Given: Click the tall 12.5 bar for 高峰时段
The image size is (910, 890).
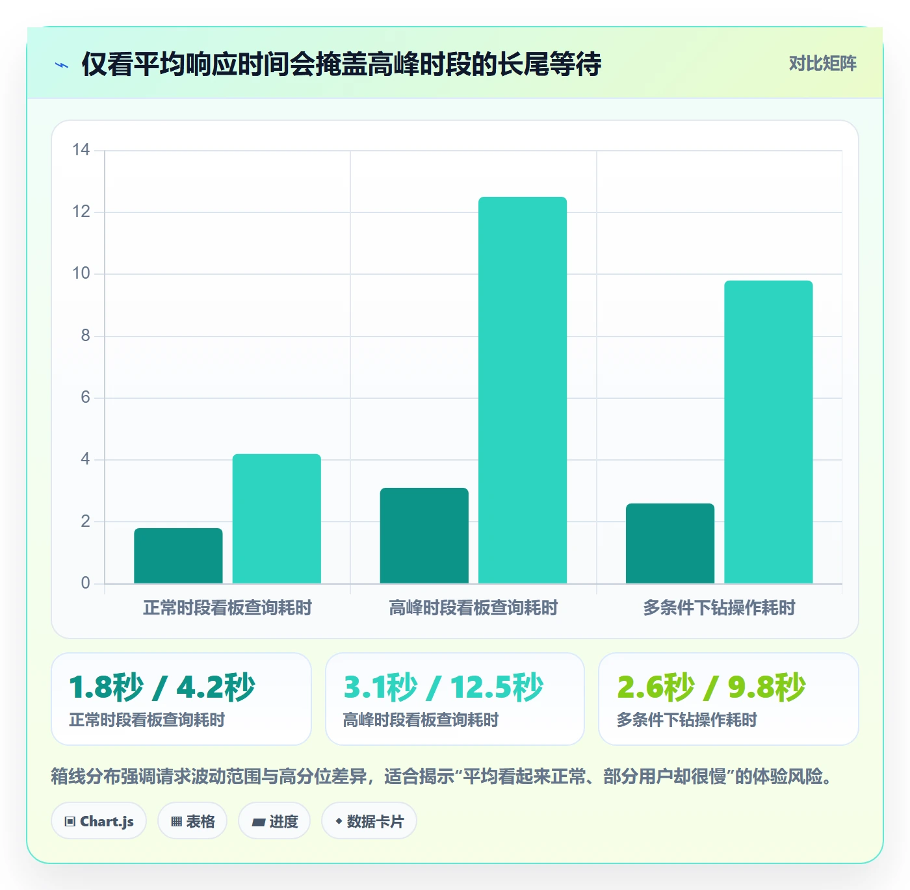Looking at the screenshot, I should point(523,390).
